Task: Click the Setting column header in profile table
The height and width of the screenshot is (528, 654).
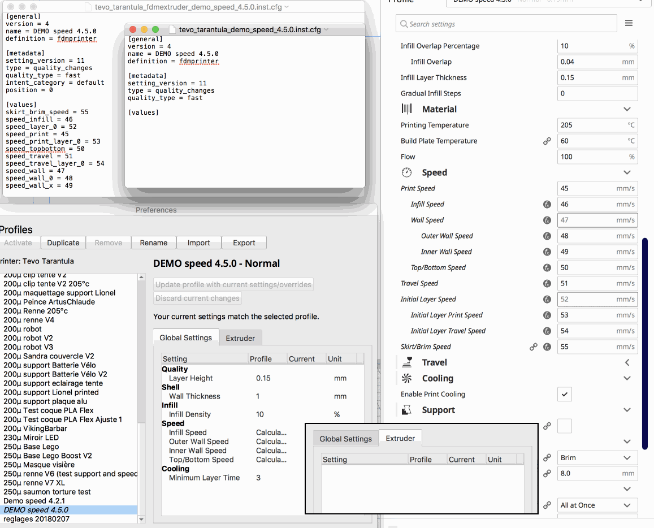Action: point(205,358)
